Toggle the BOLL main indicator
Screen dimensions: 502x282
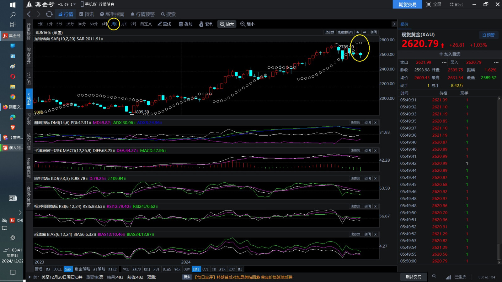[x=57, y=269]
